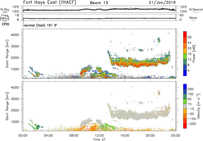Click the 'Time UT' axis label
Image resolution: width=203 pixels, height=141 pixels.
pyautogui.click(x=99, y=139)
